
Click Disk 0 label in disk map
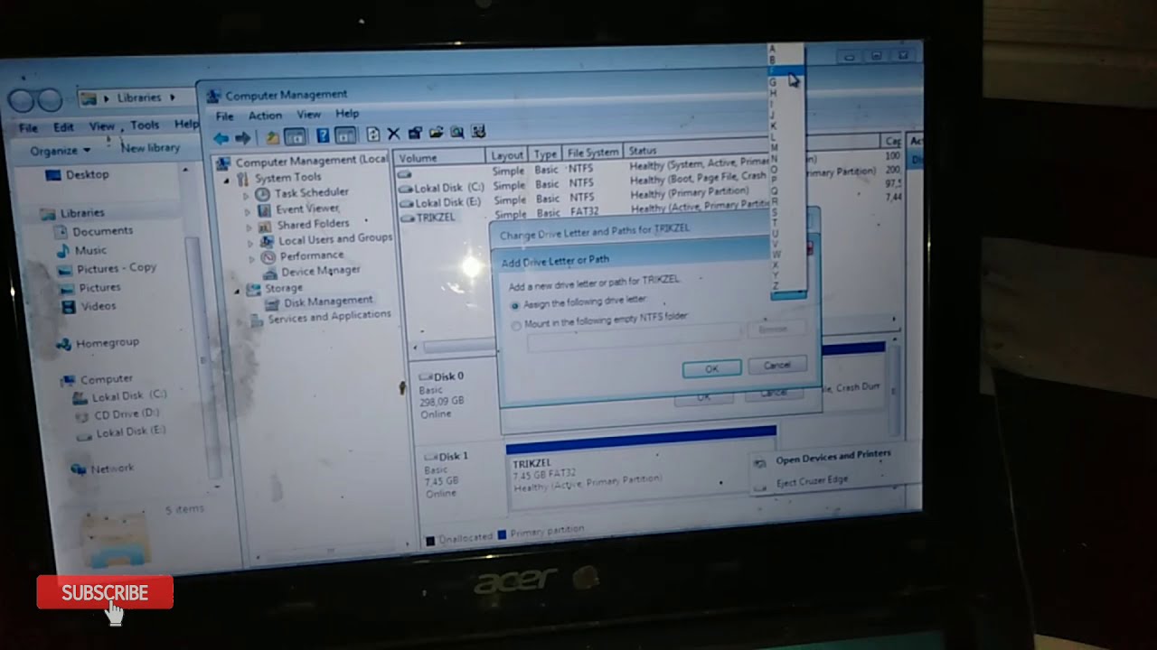(449, 376)
